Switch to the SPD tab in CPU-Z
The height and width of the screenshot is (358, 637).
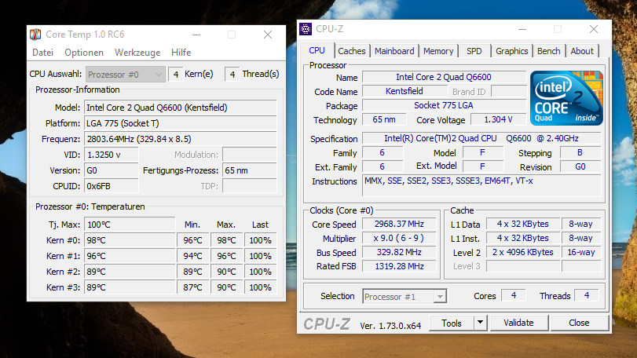tap(474, 51)
